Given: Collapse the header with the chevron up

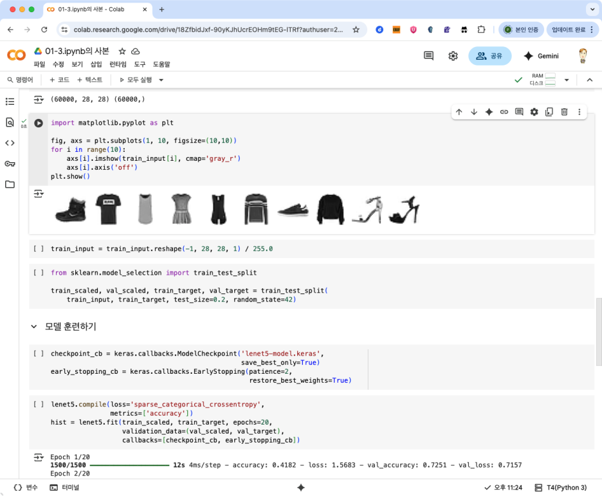Looking at the screenshot, I should pyautogui.click(x=590, y=80).
